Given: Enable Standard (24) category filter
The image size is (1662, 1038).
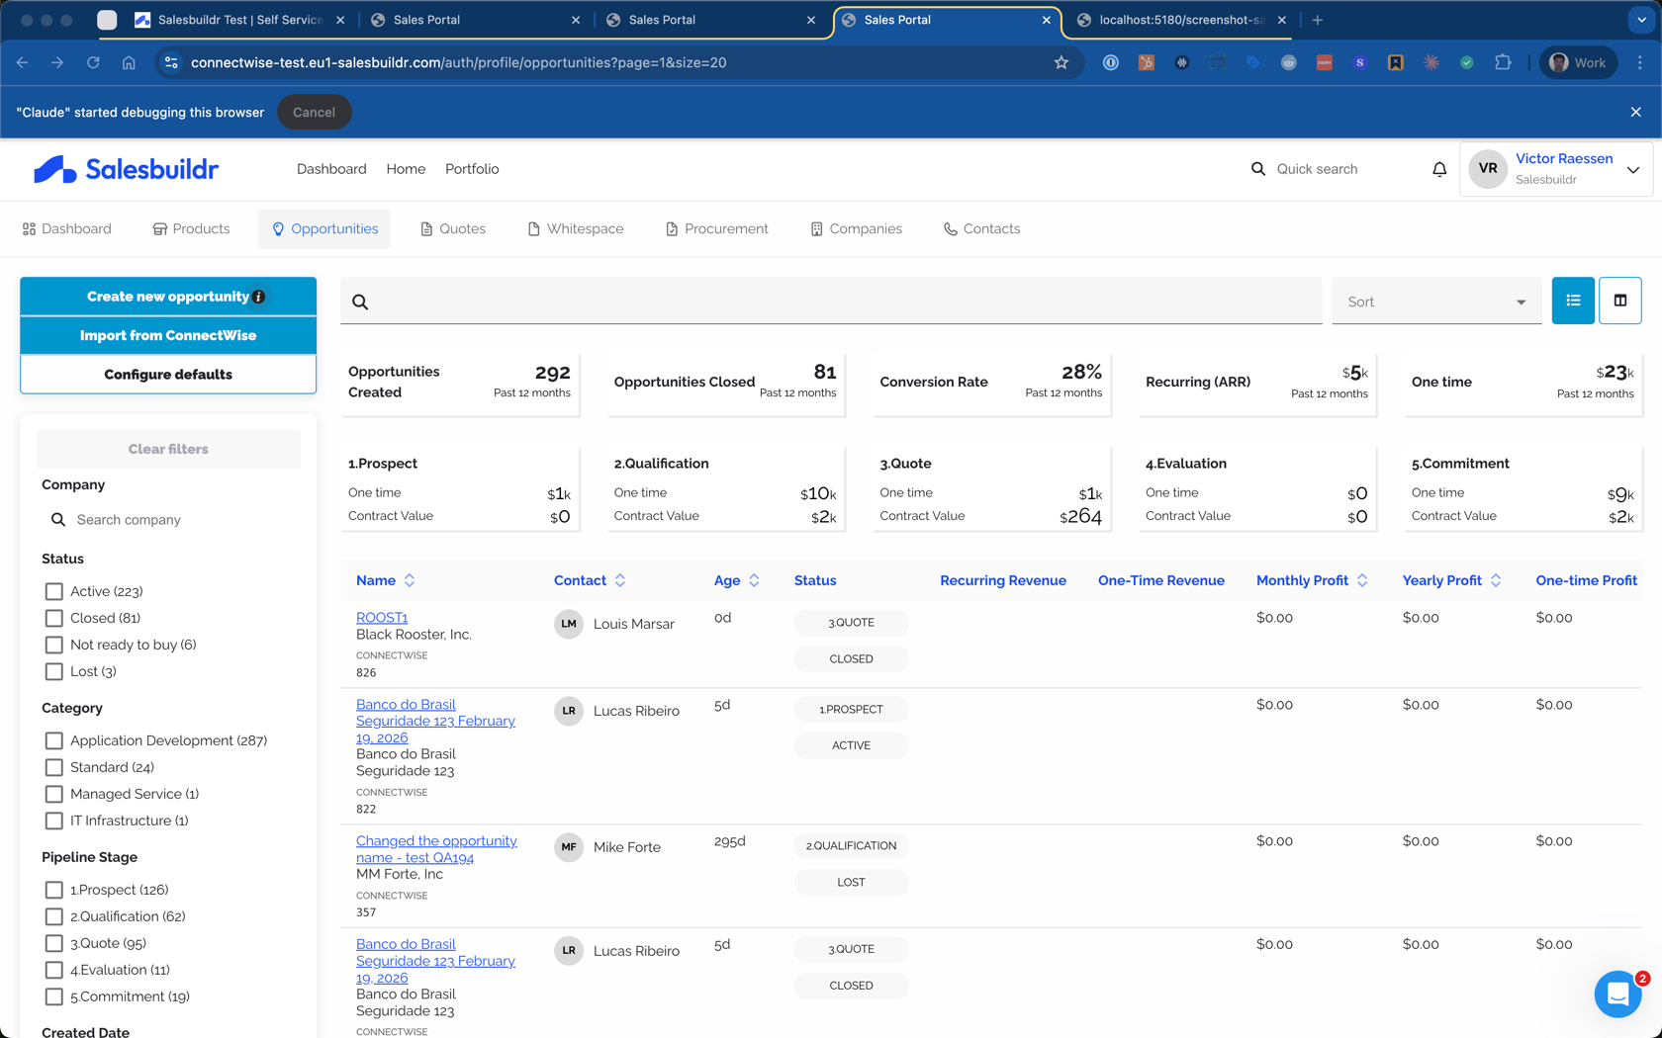Looking at the screenshot, I should pyautogui.click(x=54, y=767).
